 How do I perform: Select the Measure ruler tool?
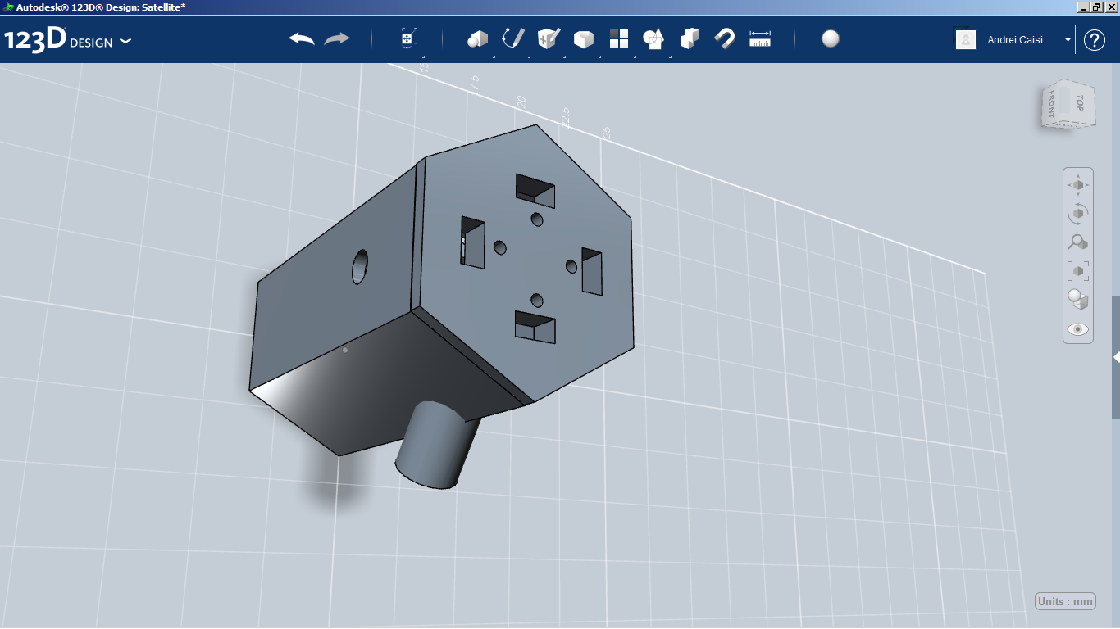(760, 38)
